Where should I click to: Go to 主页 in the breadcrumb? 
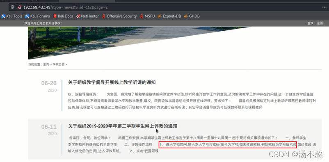(46, 64)
